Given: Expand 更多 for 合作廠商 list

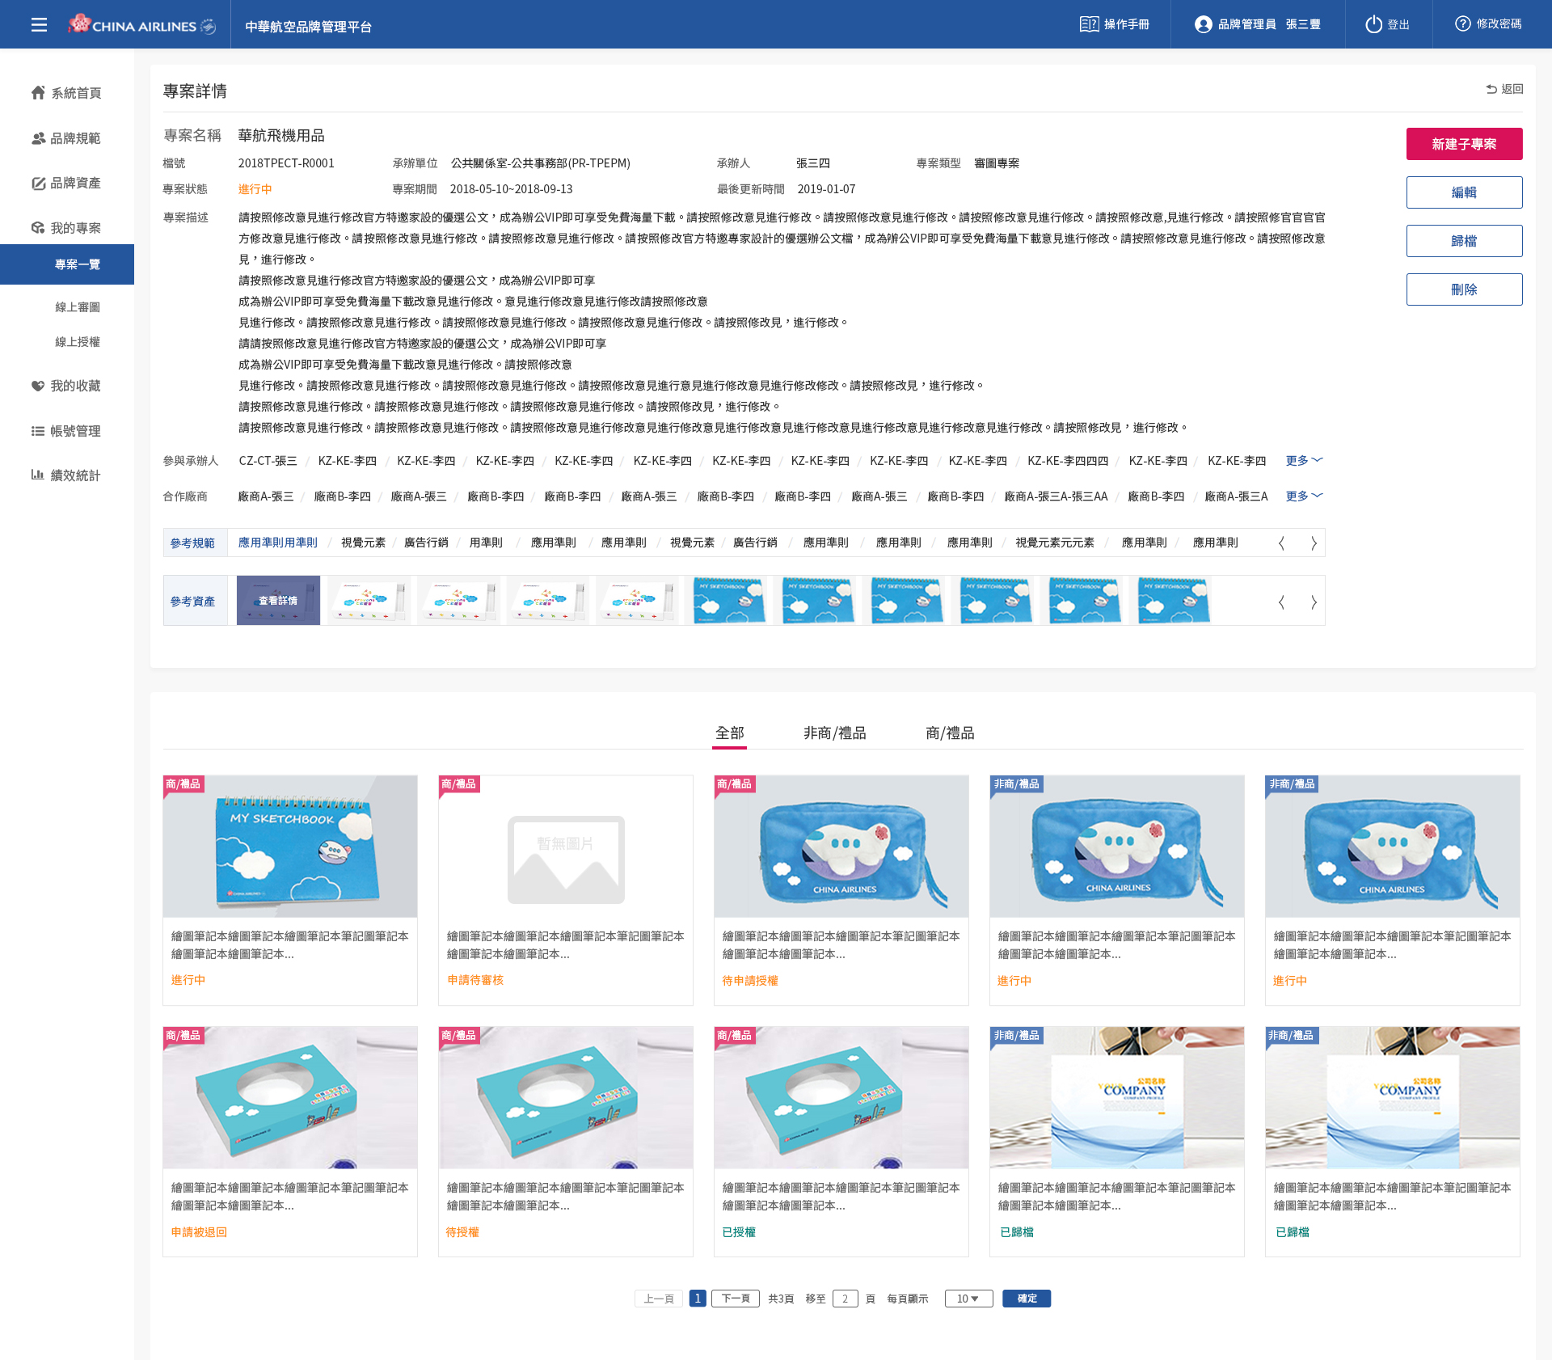Looking at the screenshot, I should [x=1304, y=496].
